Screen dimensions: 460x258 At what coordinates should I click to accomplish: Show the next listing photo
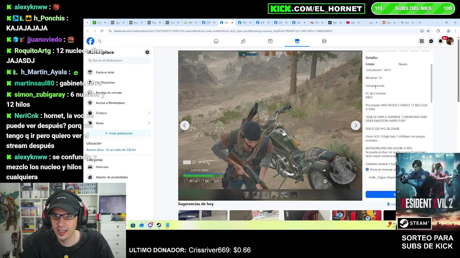pos(356,125)
